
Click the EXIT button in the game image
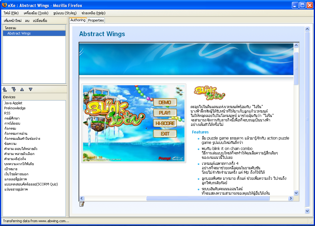tap(165, 133)
